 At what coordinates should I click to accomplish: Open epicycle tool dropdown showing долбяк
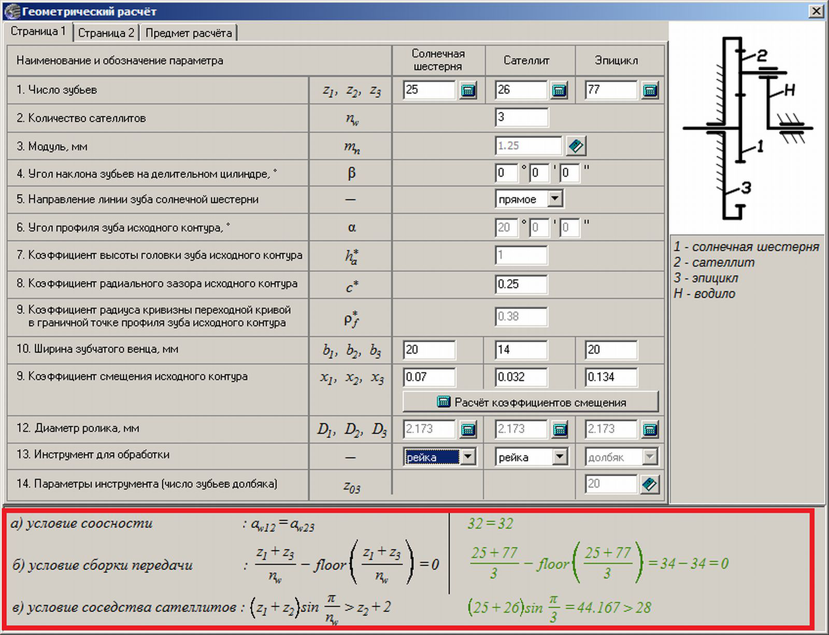coord(650,457)
